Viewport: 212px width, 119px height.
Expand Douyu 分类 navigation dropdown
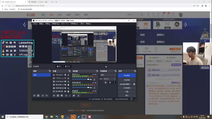(60, 15)
